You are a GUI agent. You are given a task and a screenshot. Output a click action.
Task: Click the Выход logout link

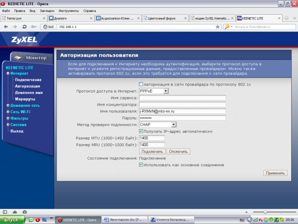(x=17, y=131)
